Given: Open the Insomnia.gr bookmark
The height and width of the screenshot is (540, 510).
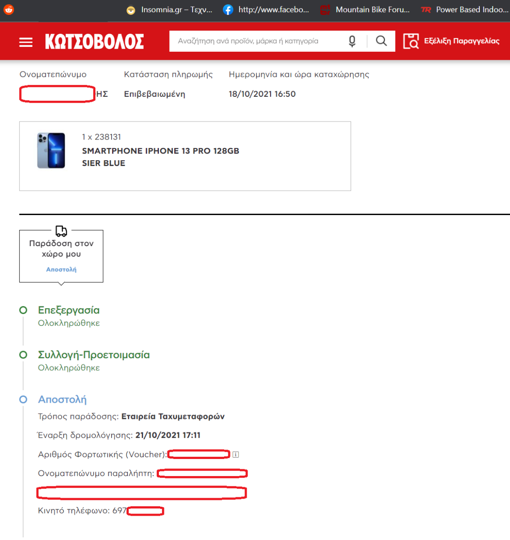Looking at the screenshot, I should (169, 9).
